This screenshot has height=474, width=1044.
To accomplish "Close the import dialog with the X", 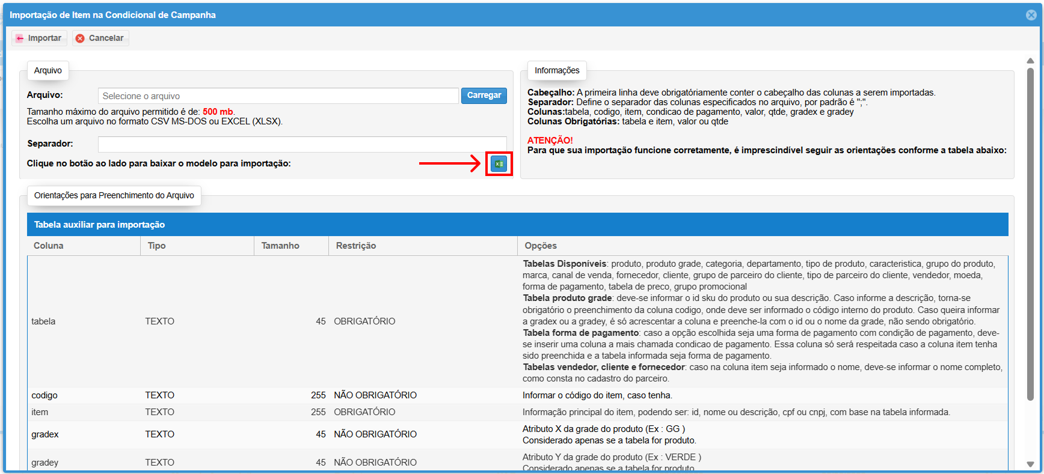I will click(x=1031, y=15).
